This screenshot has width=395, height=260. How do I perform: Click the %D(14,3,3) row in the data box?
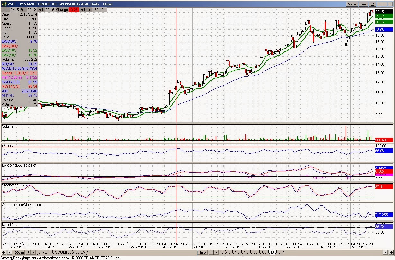[x=20, y=86]
